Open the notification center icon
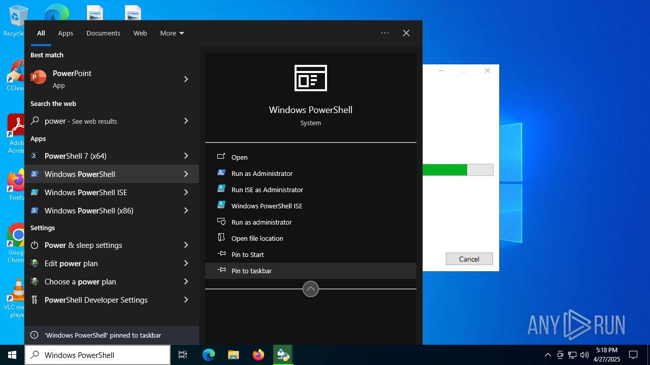650x365 pixels. coord(633,355)
